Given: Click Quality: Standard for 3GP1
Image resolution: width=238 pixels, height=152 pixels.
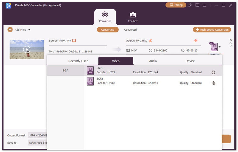Looking at the screenshot, I should [191, 72].
